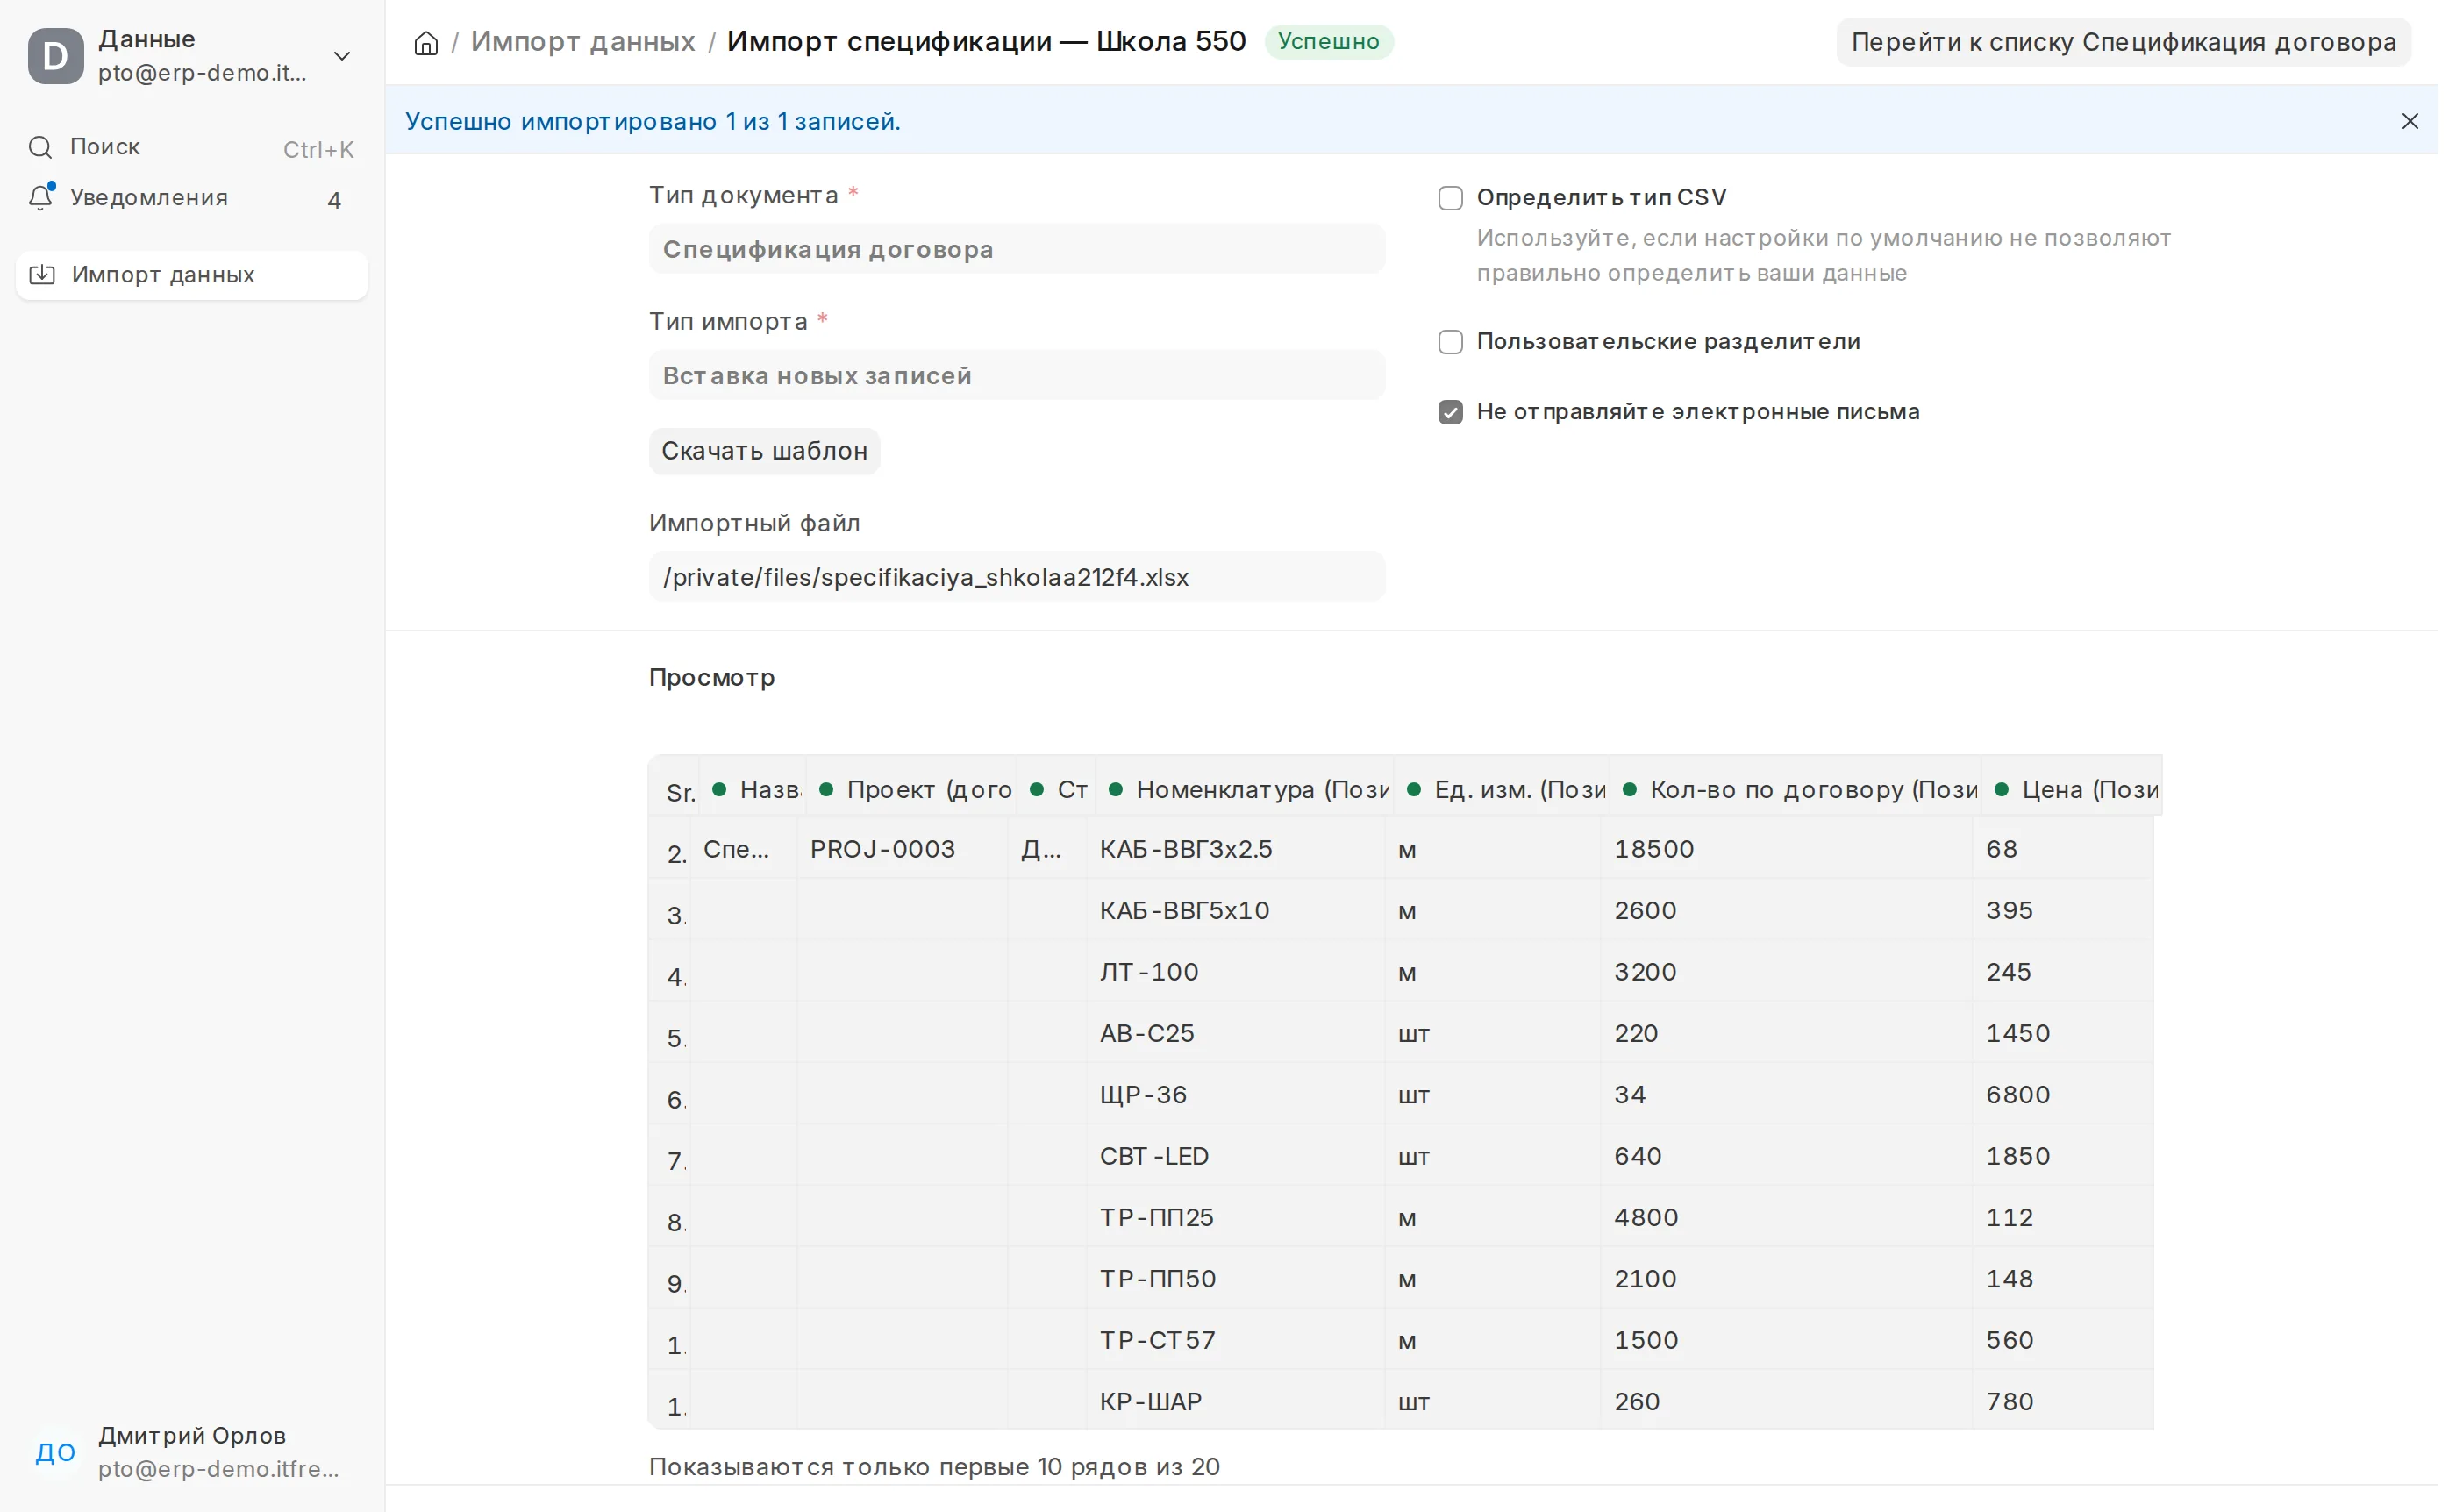Open Импорт данных in sidebar
The height and width of the screenshot is (1512, 2456).
tap(193, 277)
